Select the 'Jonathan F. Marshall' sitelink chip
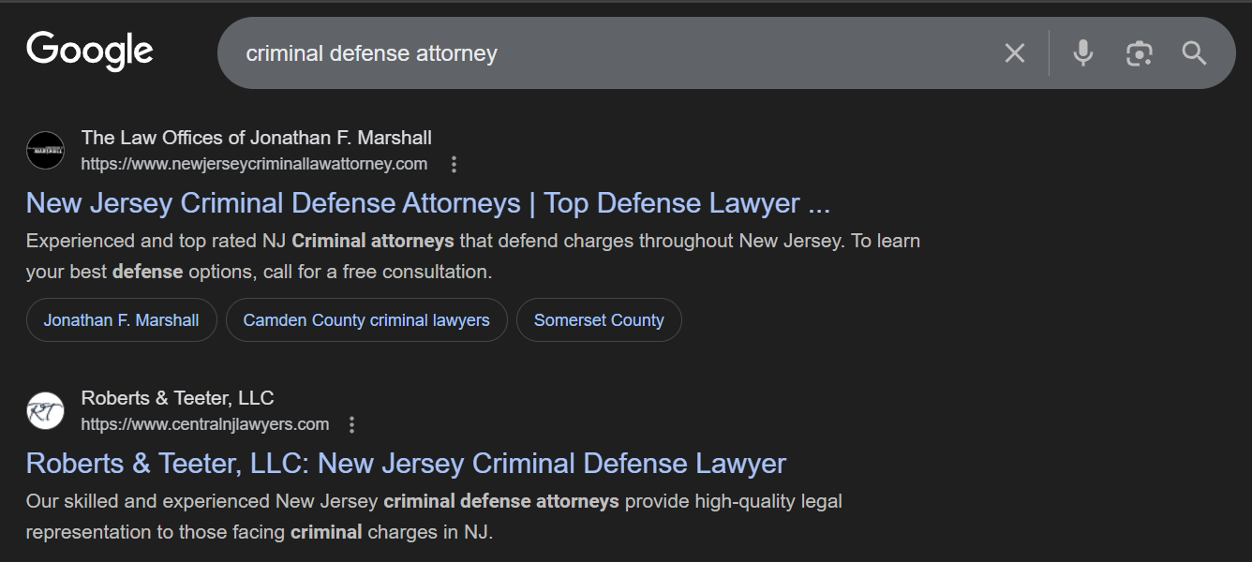Screen dimensions: 1252x562 click(x=121, y=320)
